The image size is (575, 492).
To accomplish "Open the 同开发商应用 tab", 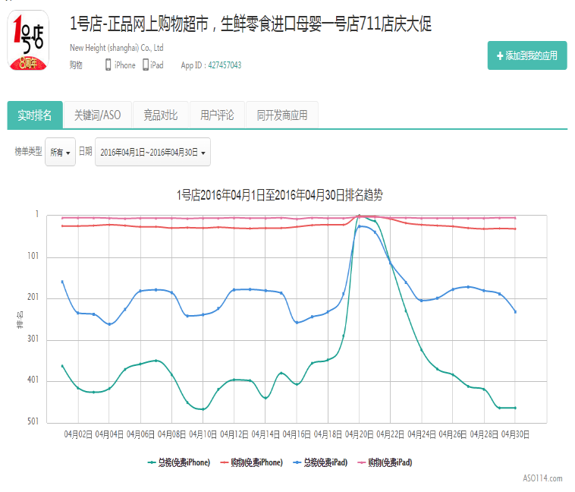I will (x=282, y=115).
